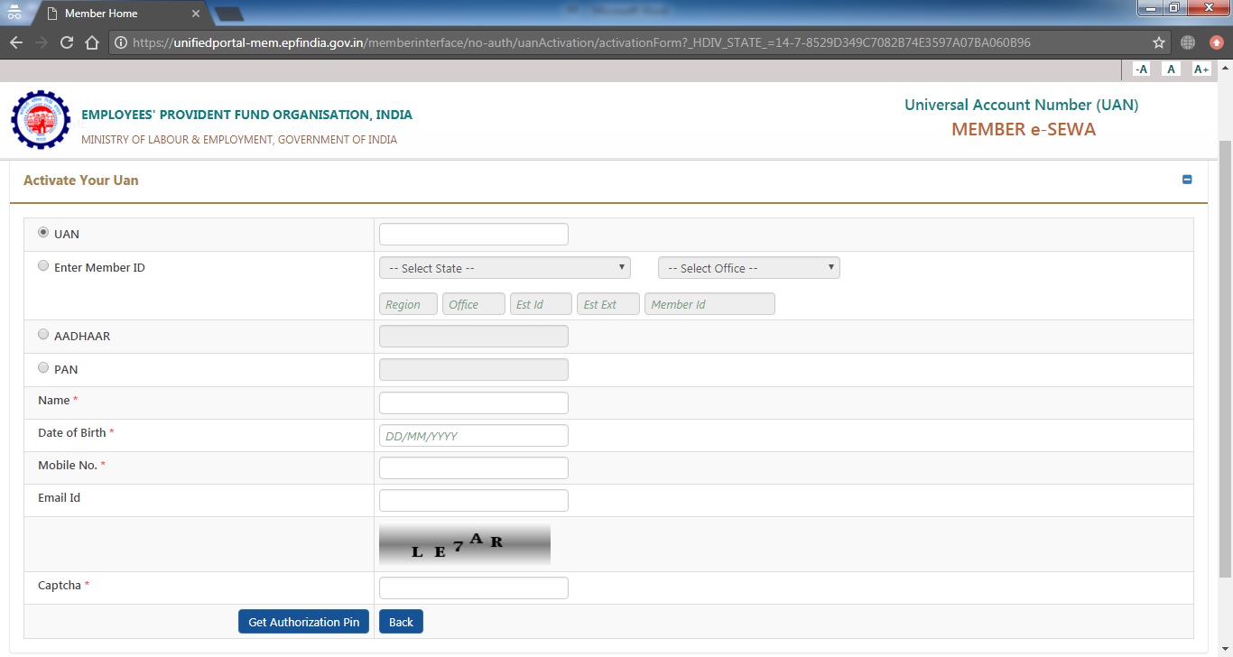Select the PAN radio button
The image size is (1233, 657).
pos(42,366)
